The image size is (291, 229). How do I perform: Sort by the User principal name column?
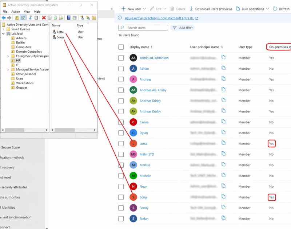[206, 47]
